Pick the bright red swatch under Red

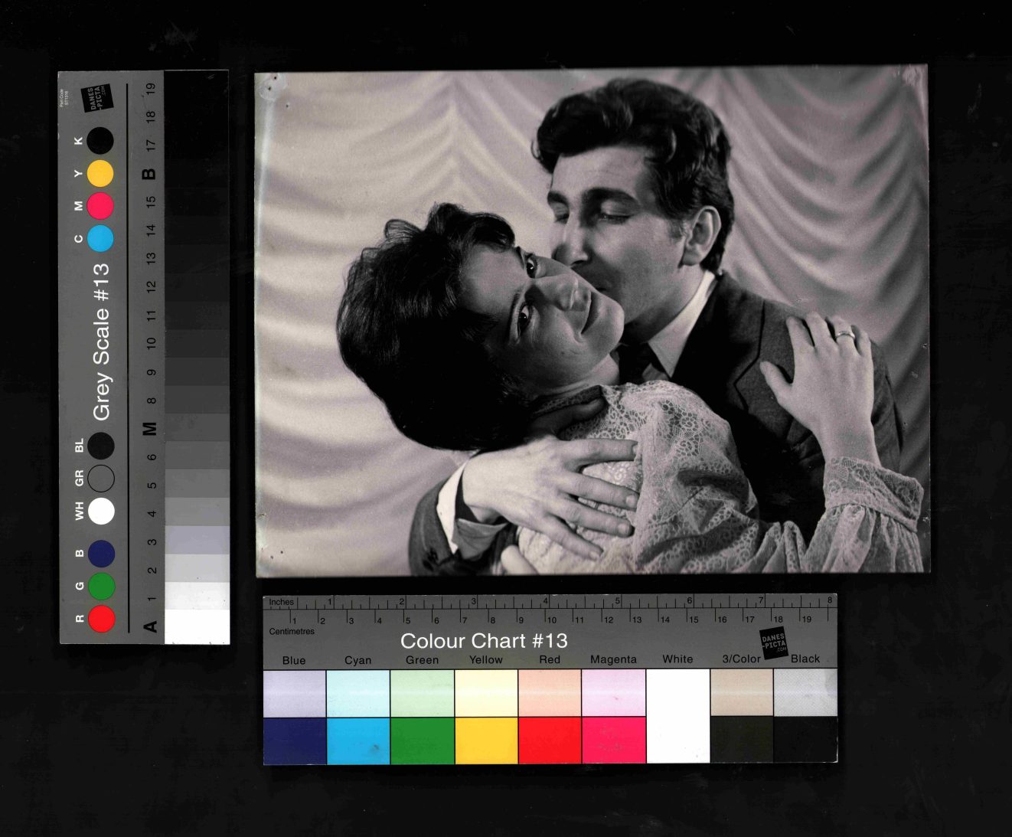coord(550,741)
